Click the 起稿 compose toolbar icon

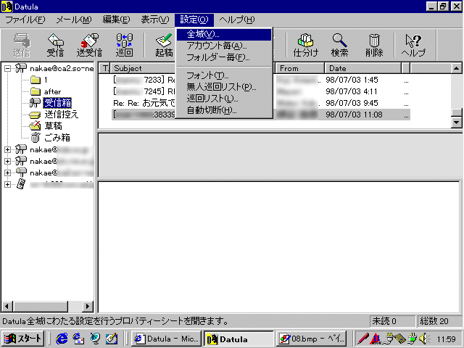tap(165, 45)
